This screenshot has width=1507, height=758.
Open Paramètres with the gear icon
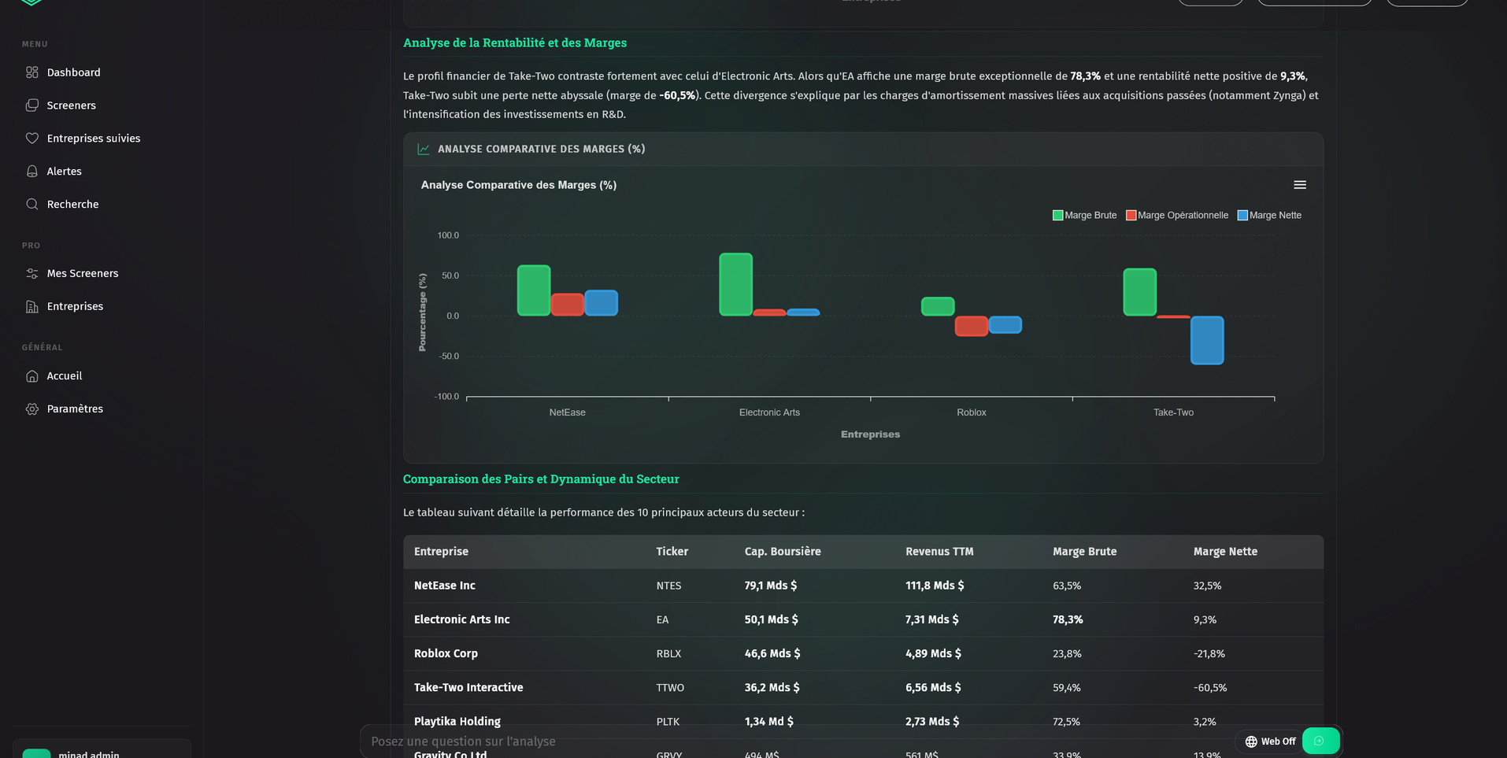coord(32,409)
